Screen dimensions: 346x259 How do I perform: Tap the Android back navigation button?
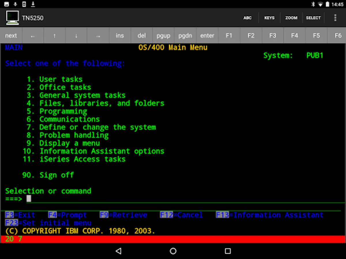118,251
